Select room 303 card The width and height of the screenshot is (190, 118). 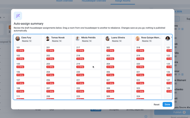click(118, 57)
